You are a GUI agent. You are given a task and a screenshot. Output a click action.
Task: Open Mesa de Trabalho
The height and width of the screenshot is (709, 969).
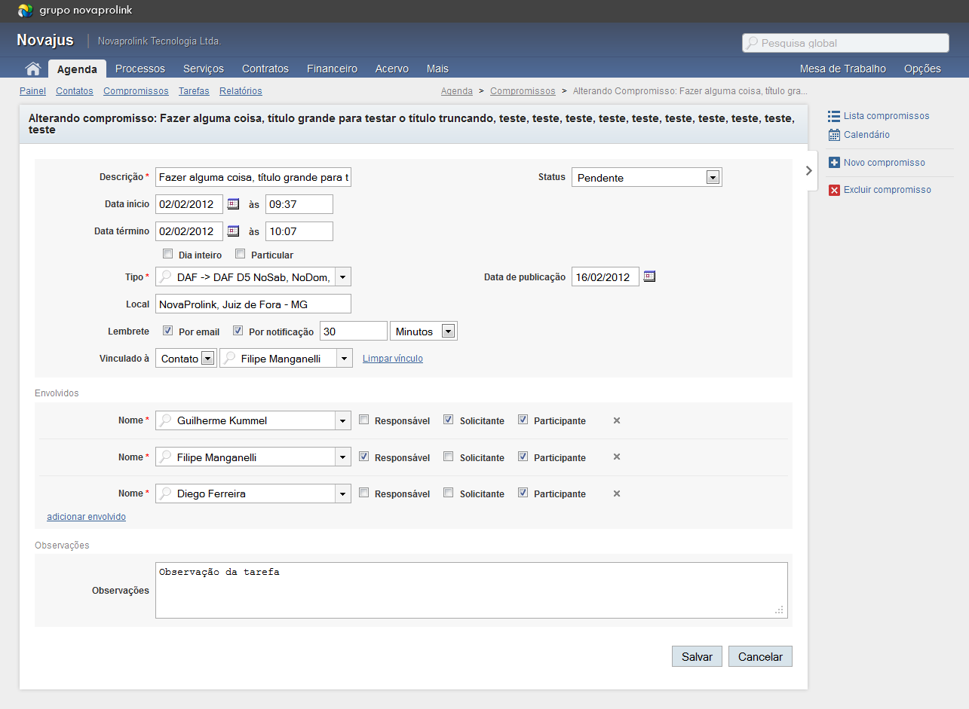coord(843,69)
